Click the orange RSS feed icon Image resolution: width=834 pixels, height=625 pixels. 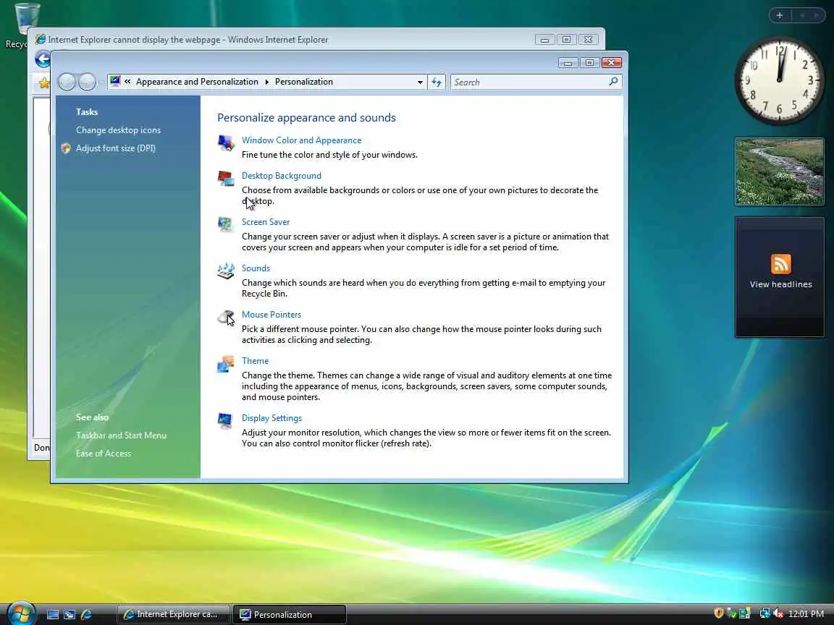pos(781,264)
